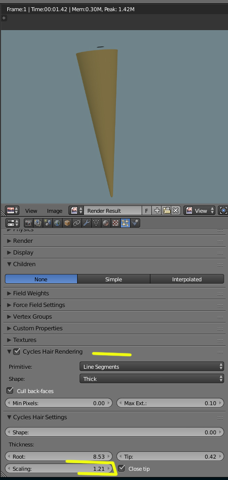Switch to Render Layers properties icon
228x480 pixels.
tap(38, 223)
